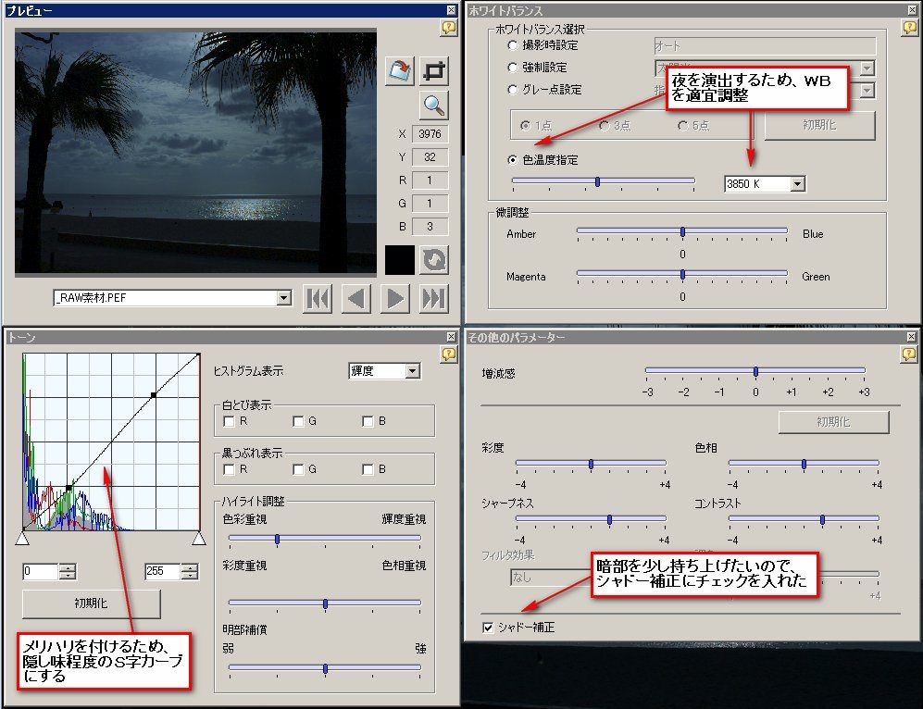923x709 pixels.
Task: Enable 白とび表示 R checkbox
Action: [229, 421]
